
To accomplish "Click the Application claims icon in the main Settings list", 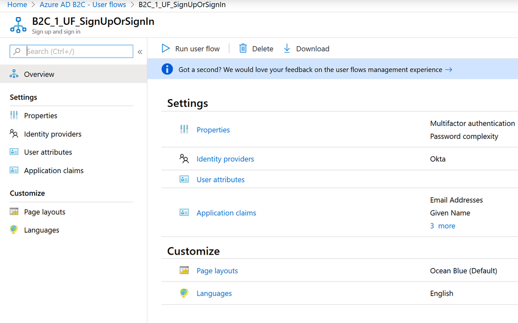I will tap(184, 213).
